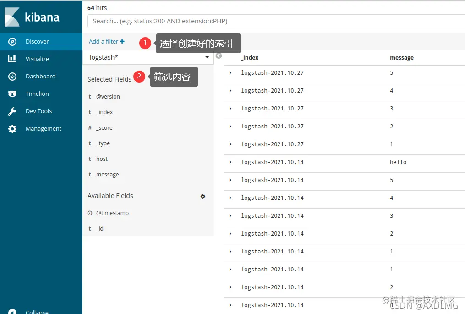
Task: Select the @version selected field
Action: coord(108,96)
